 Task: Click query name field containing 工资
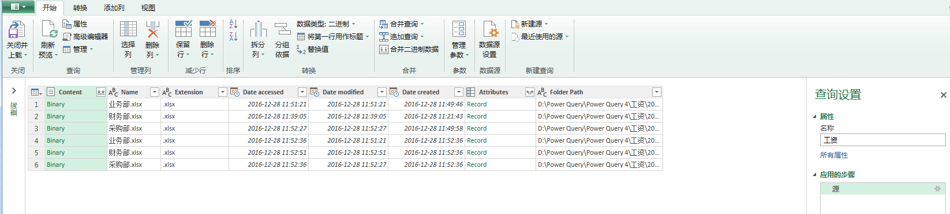(882, 140)
